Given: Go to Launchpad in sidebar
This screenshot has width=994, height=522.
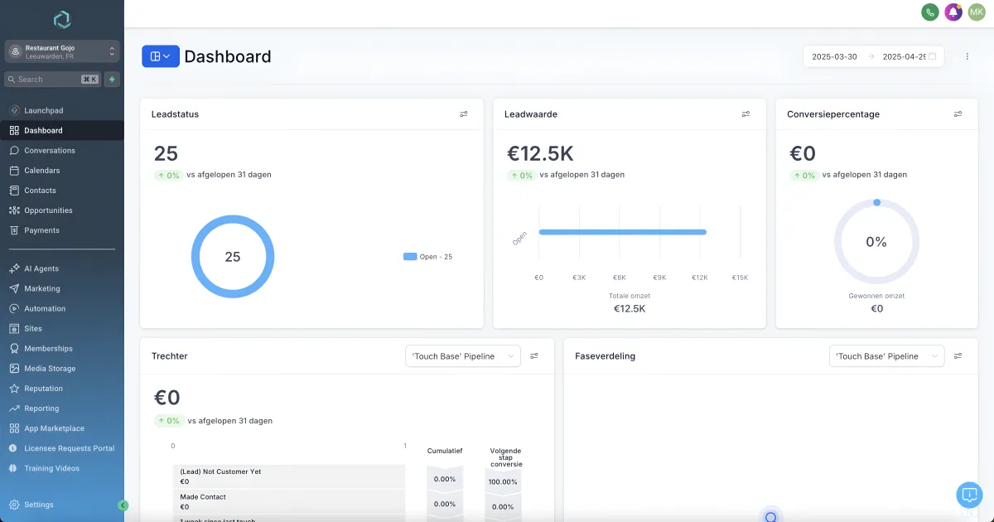Looking at the screenshot, I should tap(44, 110).
